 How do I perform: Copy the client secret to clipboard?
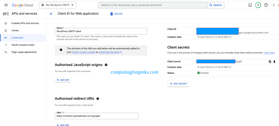[270, 62]
